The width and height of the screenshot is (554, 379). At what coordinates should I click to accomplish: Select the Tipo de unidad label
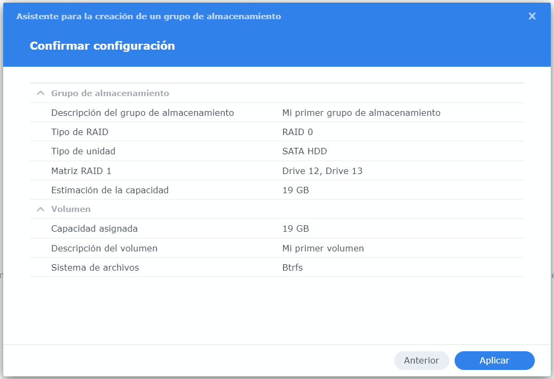point(83,151)
